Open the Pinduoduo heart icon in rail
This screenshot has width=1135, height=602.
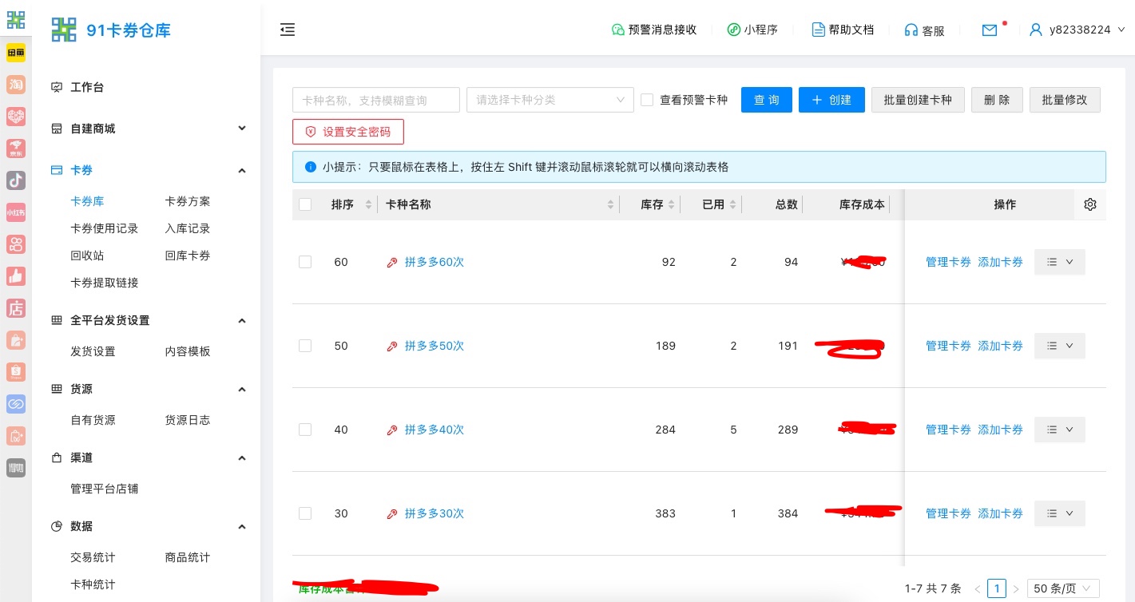click(16, 117)
